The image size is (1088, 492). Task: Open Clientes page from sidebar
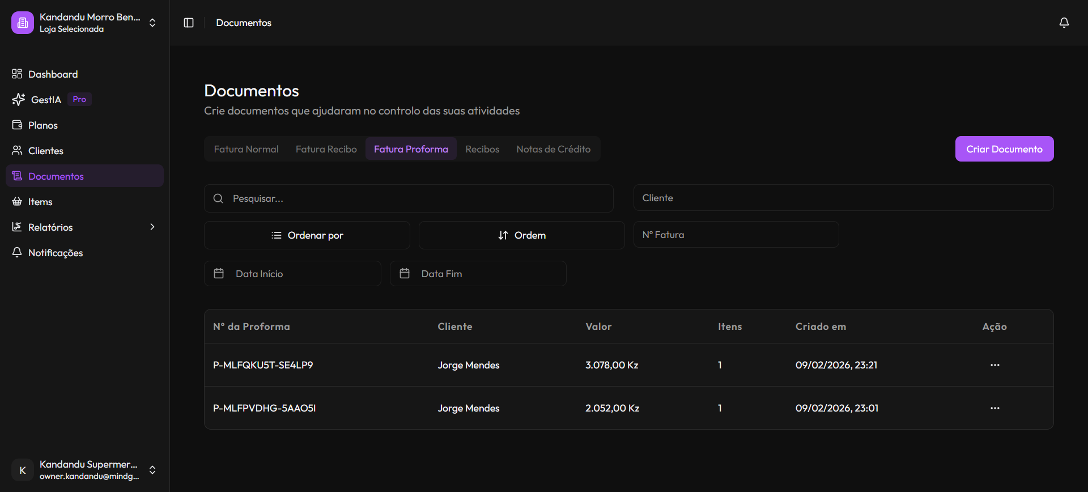45,151
